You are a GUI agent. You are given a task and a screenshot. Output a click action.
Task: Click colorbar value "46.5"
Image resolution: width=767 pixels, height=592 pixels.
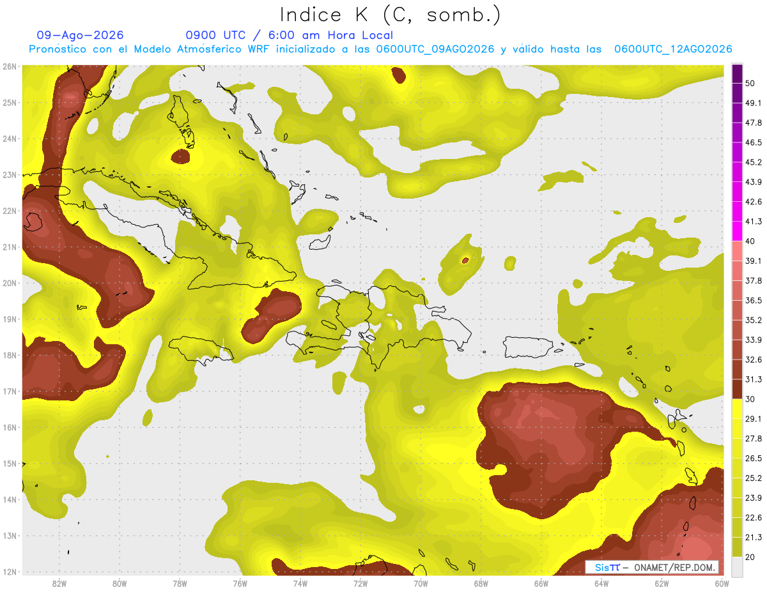754,142
